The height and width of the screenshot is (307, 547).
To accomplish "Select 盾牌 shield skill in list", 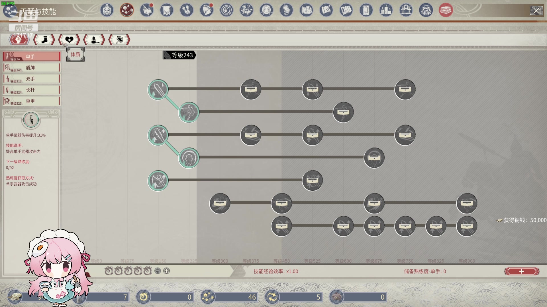I will tap(31, 68).
